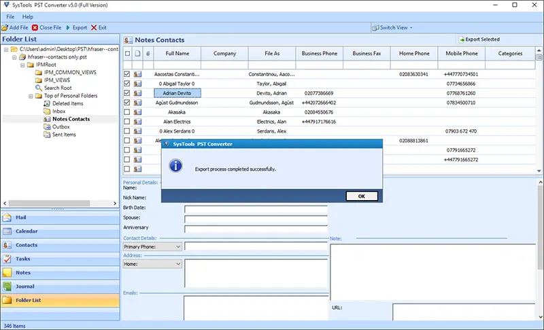
Task: Uncheck the Aacostas Constanti row checkbox
Action: pyautogui.click(x=127, y=74)
